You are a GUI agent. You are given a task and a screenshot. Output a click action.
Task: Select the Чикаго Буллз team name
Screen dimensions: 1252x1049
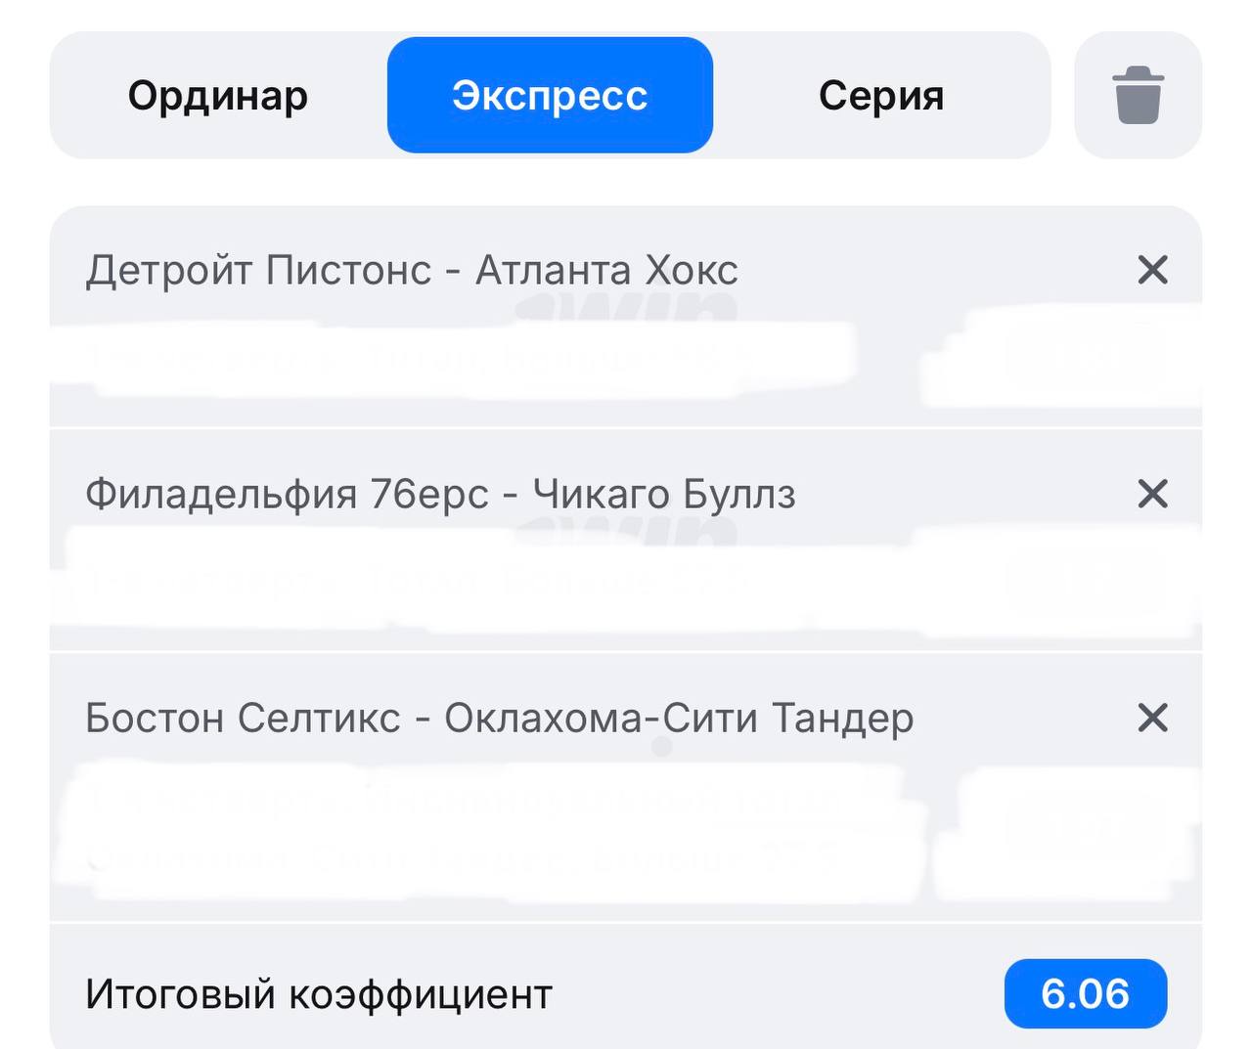click(664, 494)
